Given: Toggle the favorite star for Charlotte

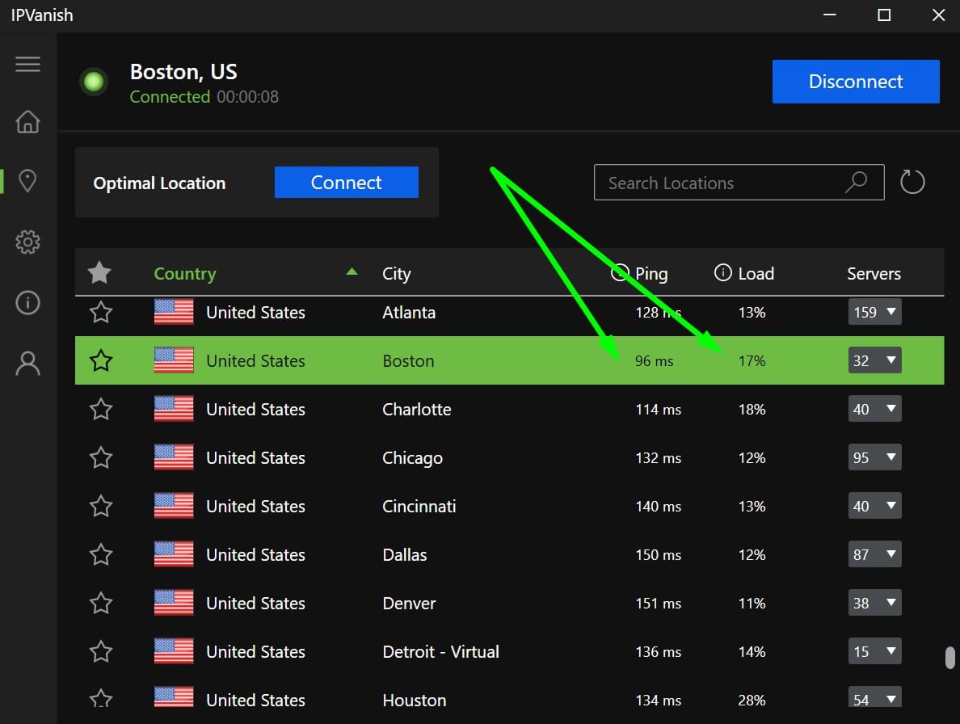Looking at the screenshot, I should coord(101,409).
